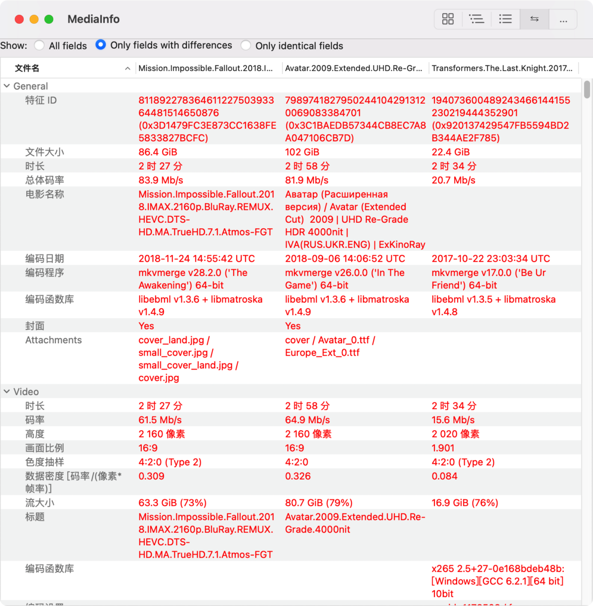This screenshot has height=606, width=593.
Task: Switch to the list text view icon
Action: click(x=505, y=19)
